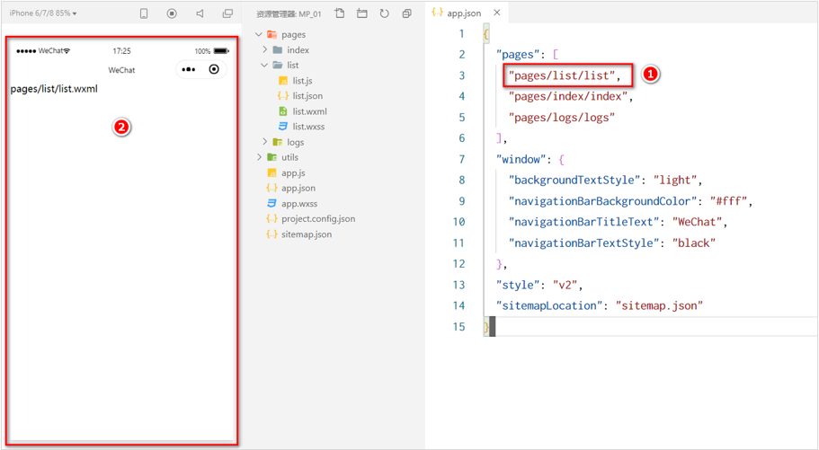Click the mini program menu dots button
This screenshot has width=819, height=450.
point(189,69)
